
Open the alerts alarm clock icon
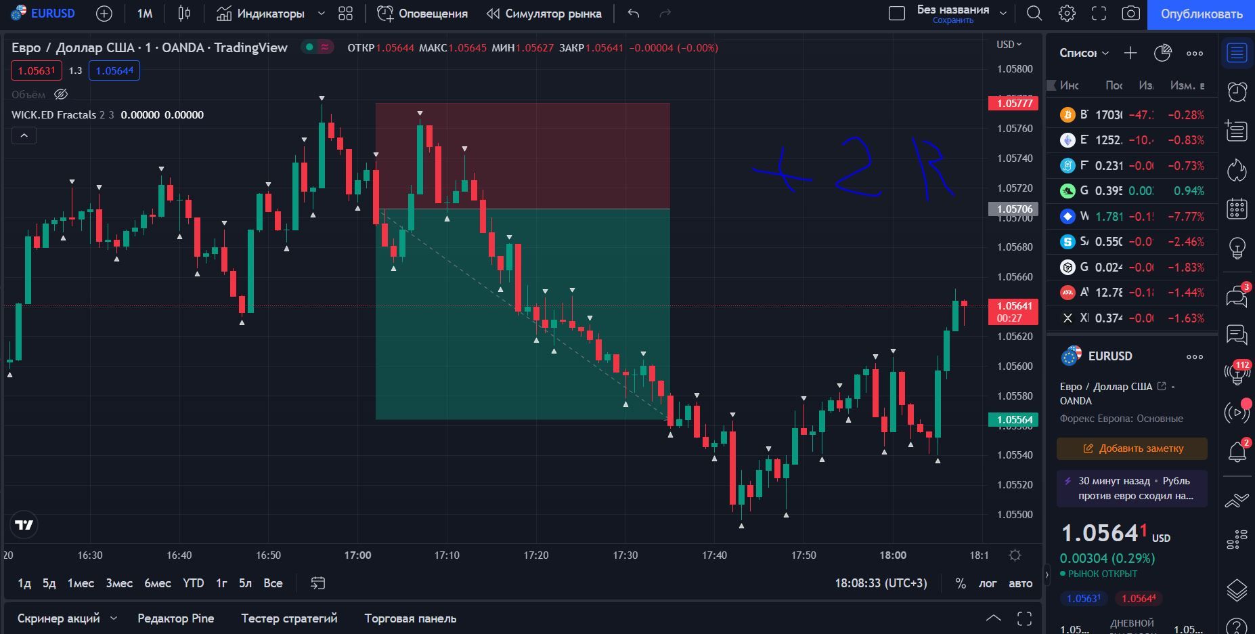(x=1237, y=92)
